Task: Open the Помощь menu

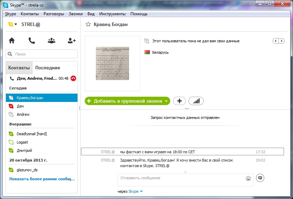Action: pos(139,14)
